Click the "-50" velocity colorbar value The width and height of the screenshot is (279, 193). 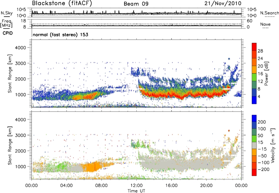262,156
